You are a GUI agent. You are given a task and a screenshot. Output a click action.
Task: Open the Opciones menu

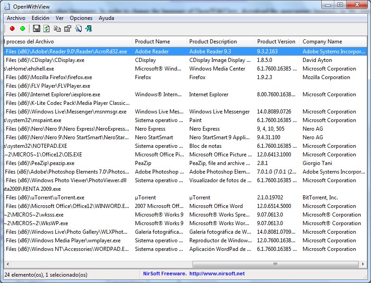[x=81, y=18]
